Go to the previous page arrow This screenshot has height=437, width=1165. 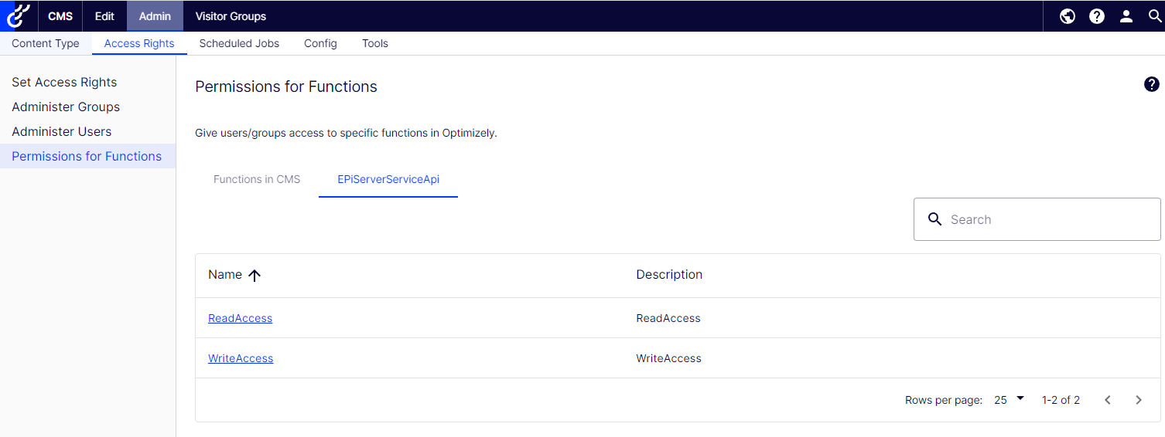point(1108,400)
